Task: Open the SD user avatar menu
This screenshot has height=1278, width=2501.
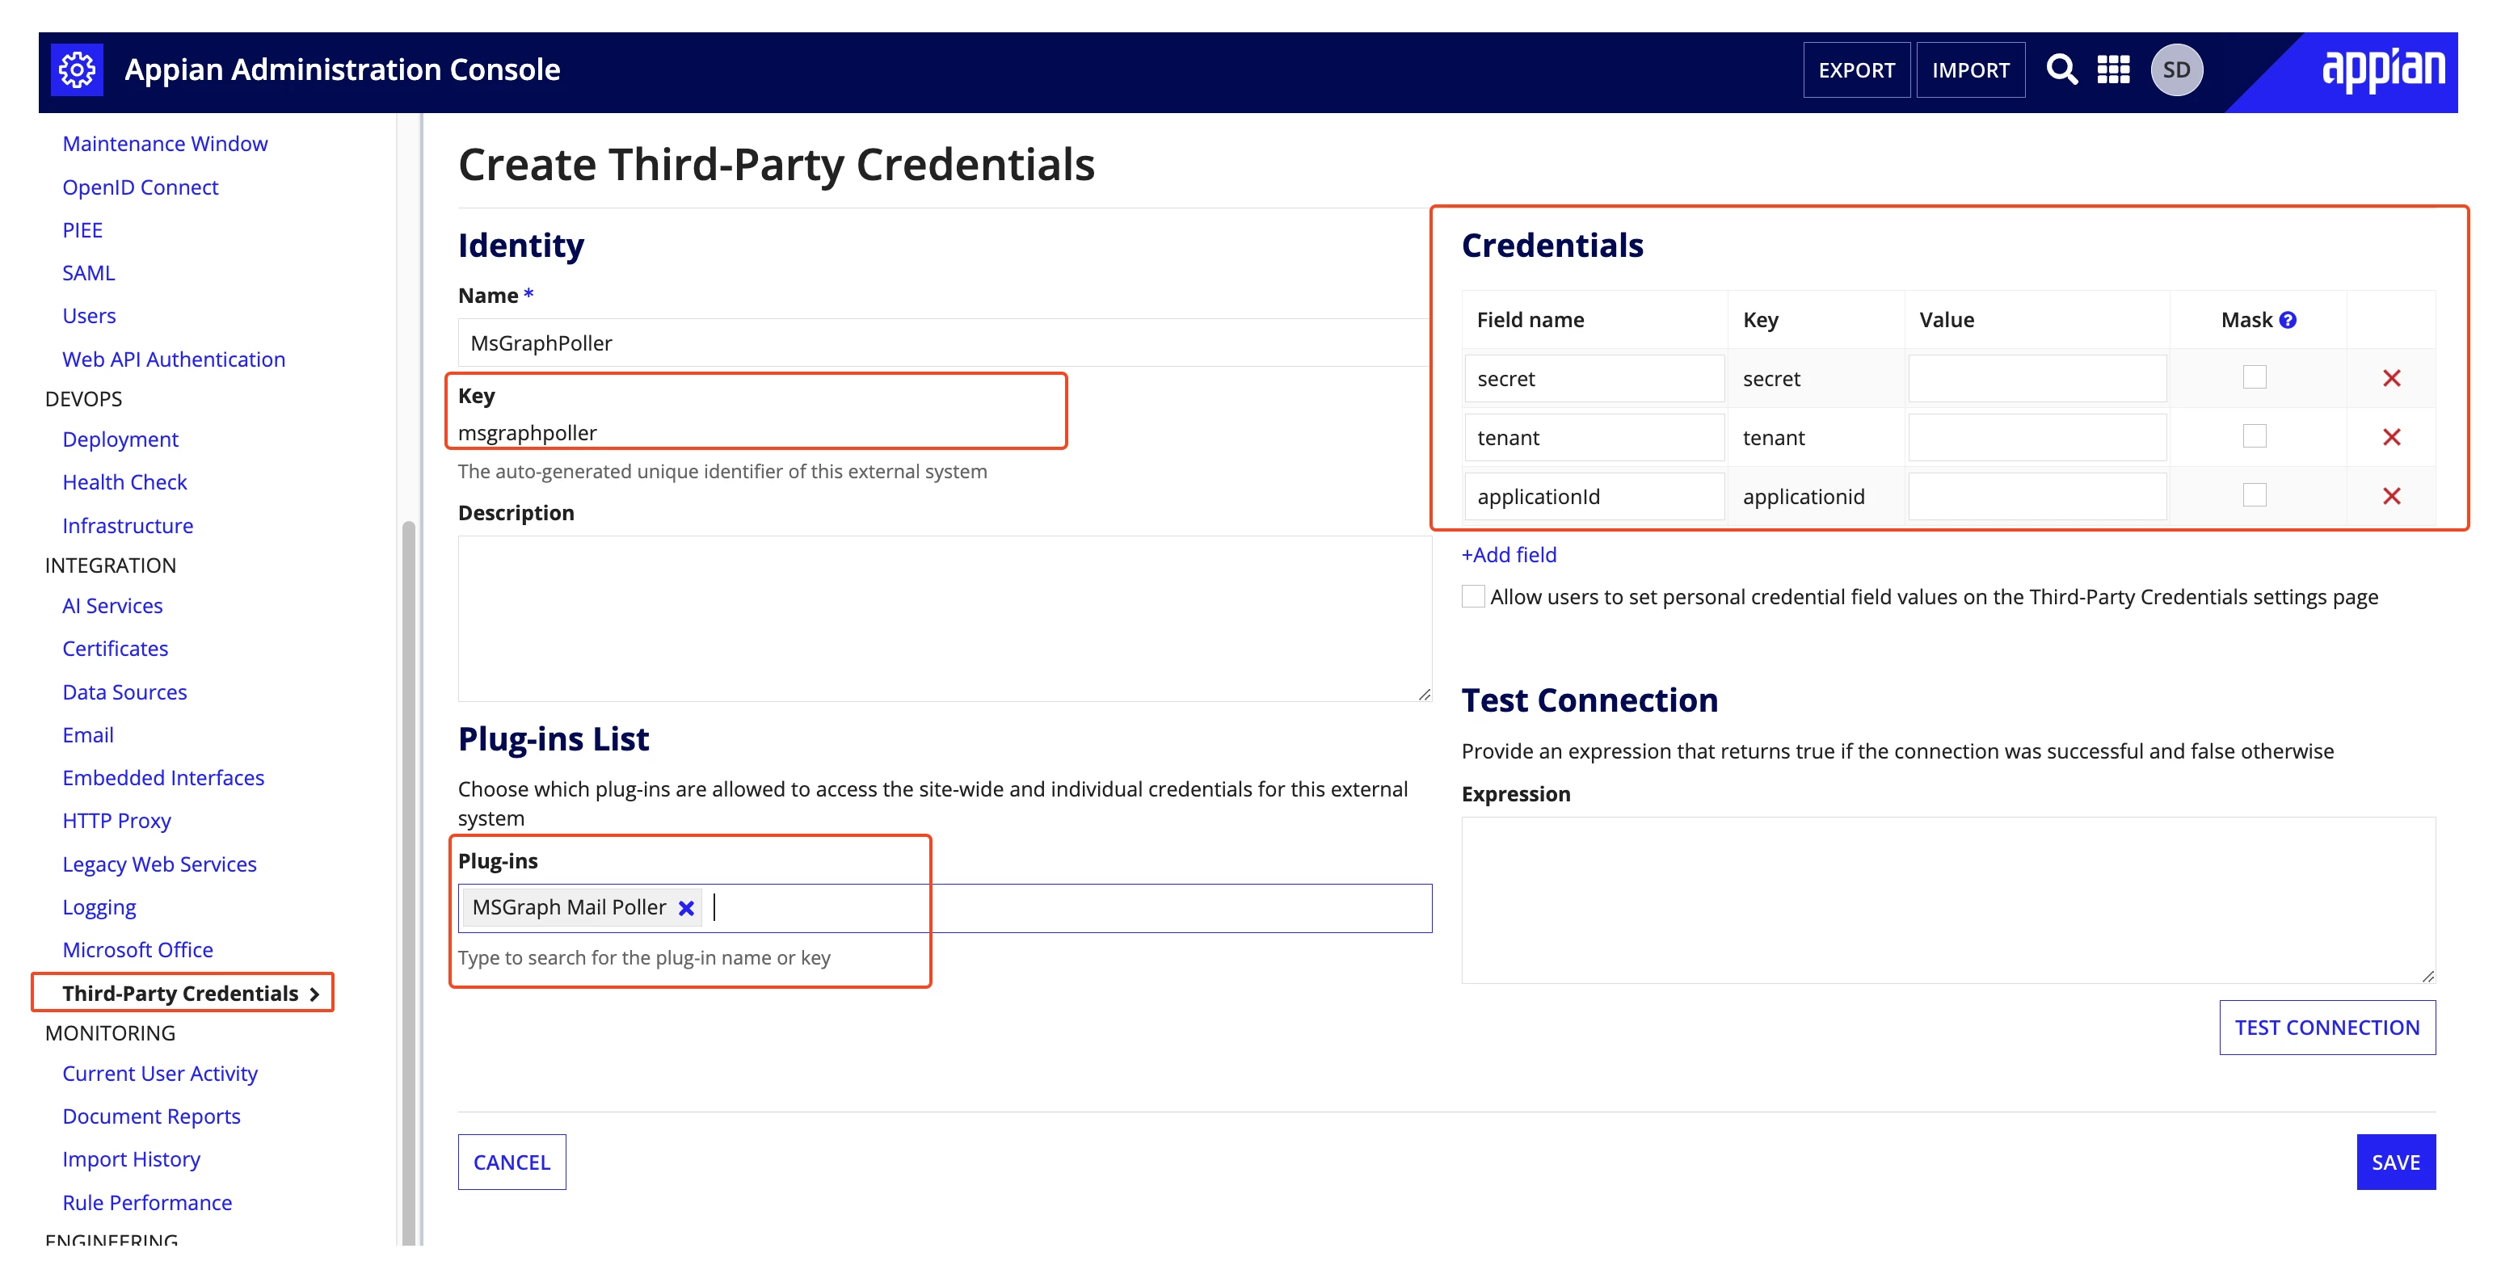Action: (x=2176, y=69)
